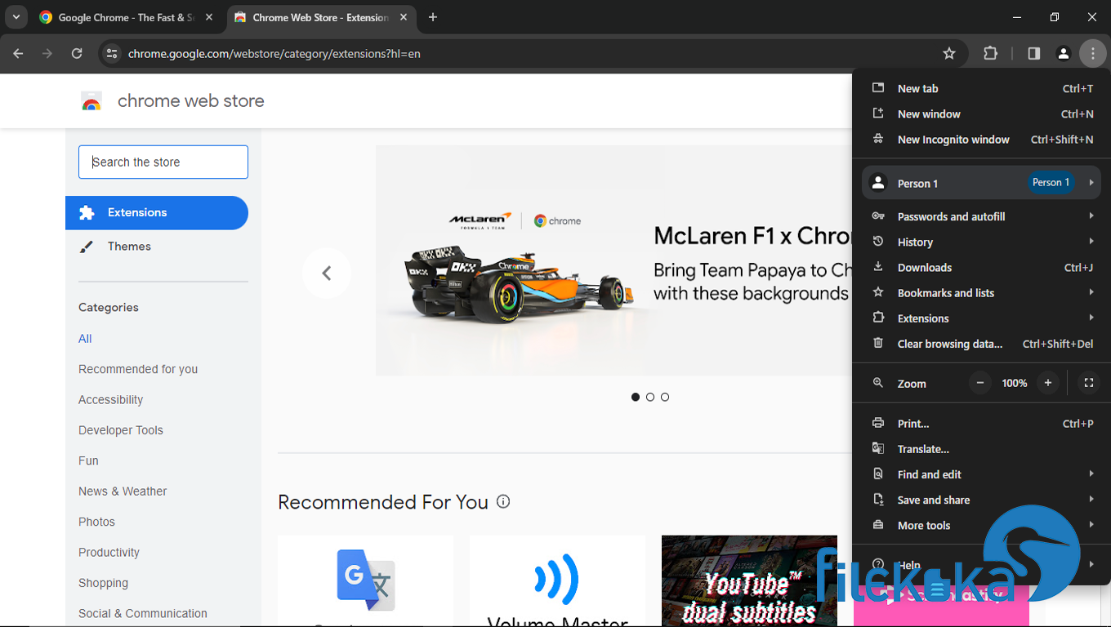Image resolution: width=1111 pixels, height=627 pixels.
Task: Show previous carousel slide
Action: pos(327,273)
